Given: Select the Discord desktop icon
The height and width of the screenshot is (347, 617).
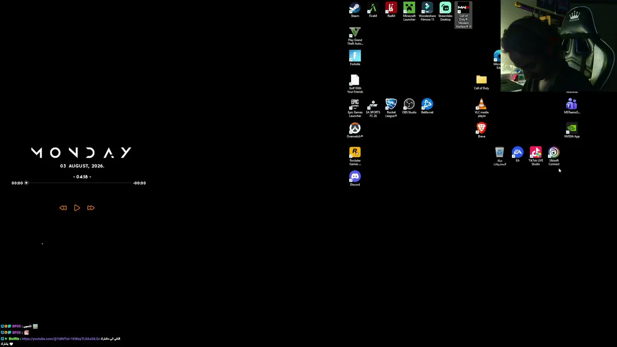Looking at the screenshot, I should coord(355,179).
